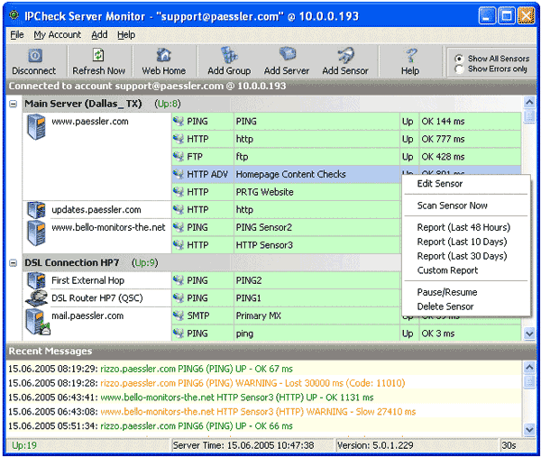Click message logged at 05:51:34
541x457 pixels.
click(151, 426)
